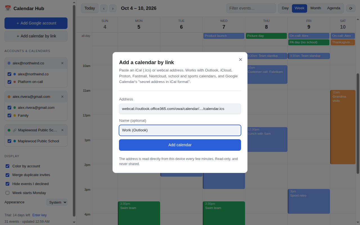
Task: Open the PA day (no school) event
Action: click(309, 42)
